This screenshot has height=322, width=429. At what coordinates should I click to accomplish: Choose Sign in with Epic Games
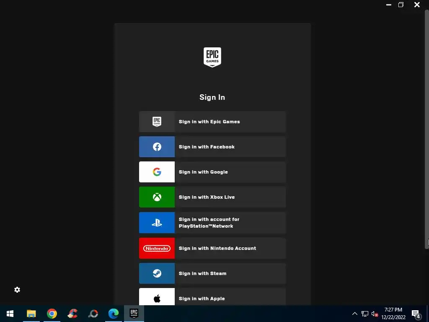(x=212, y=122)
